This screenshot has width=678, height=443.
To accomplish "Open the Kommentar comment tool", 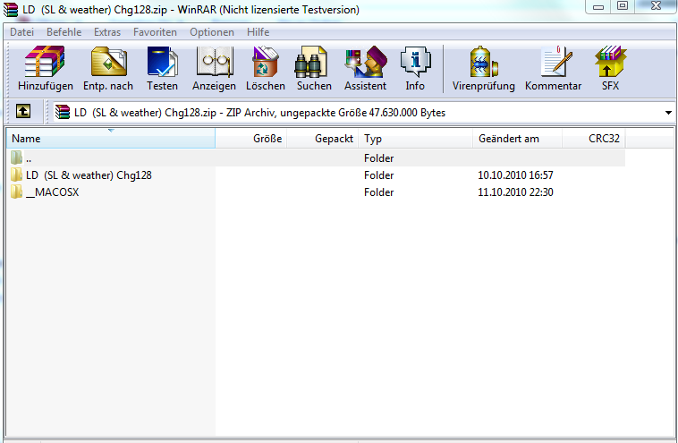I will coord(553,69).
